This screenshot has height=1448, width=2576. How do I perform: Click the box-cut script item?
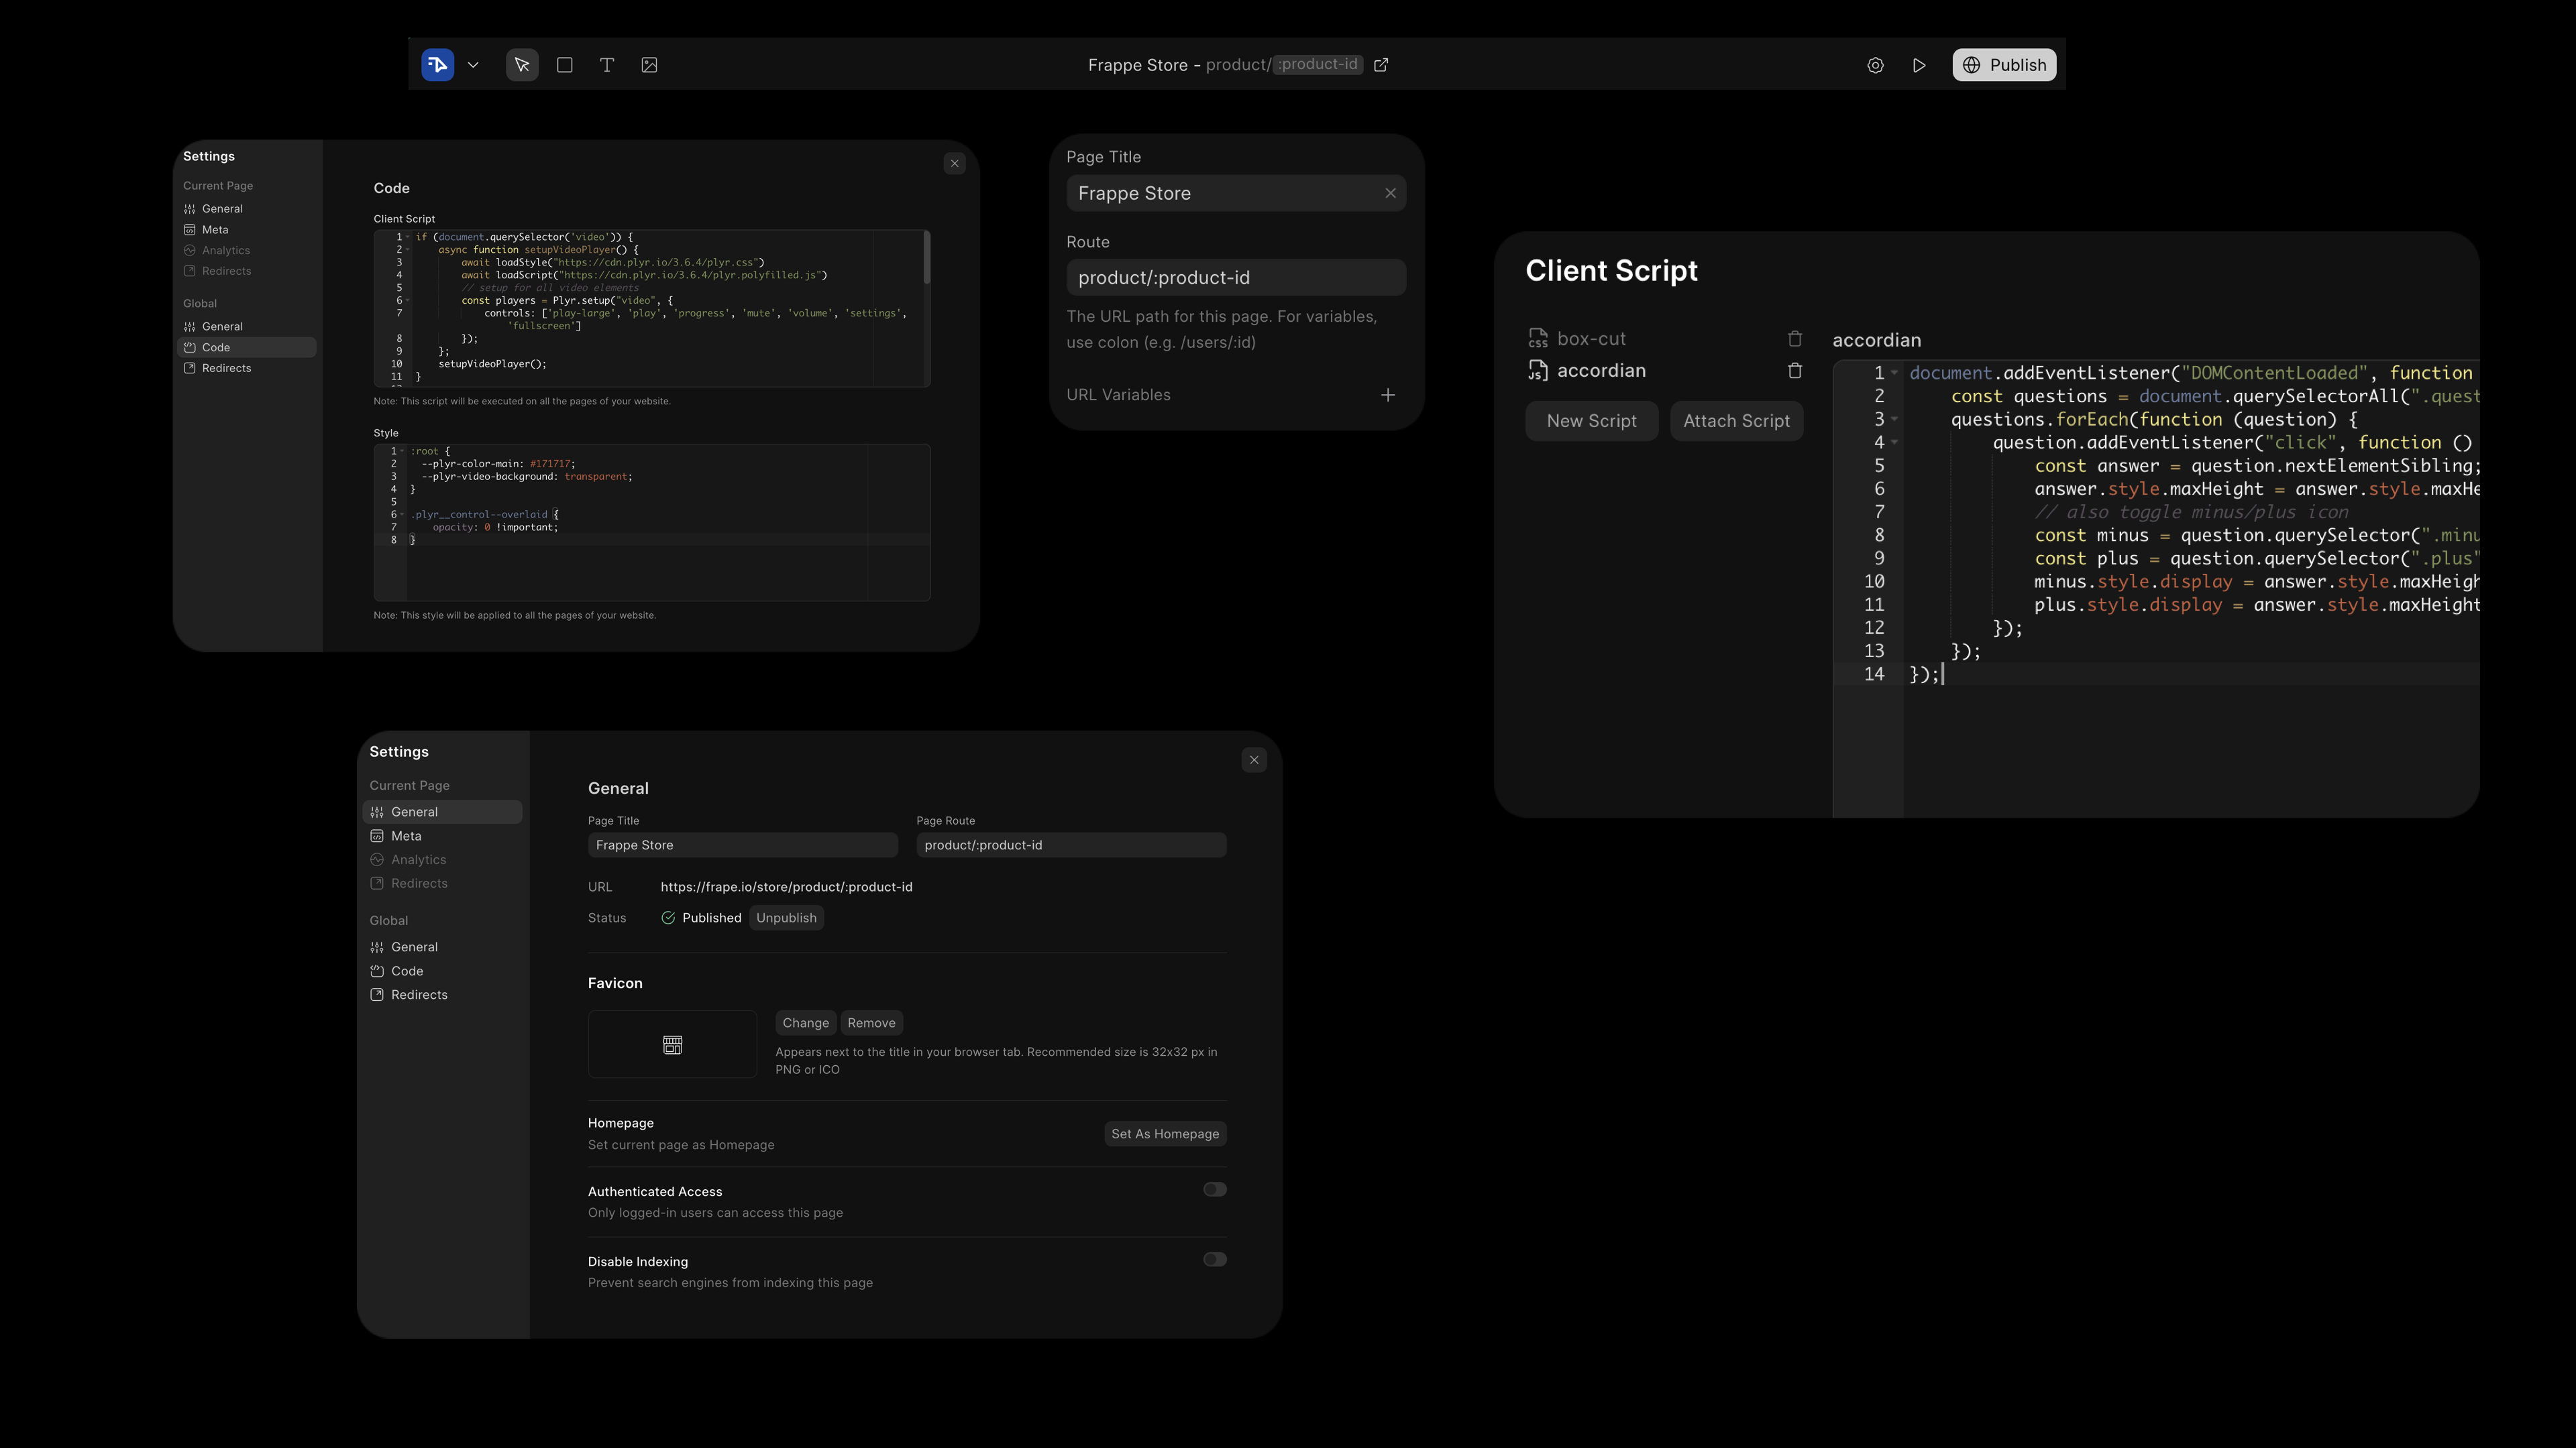point(1591,339)
